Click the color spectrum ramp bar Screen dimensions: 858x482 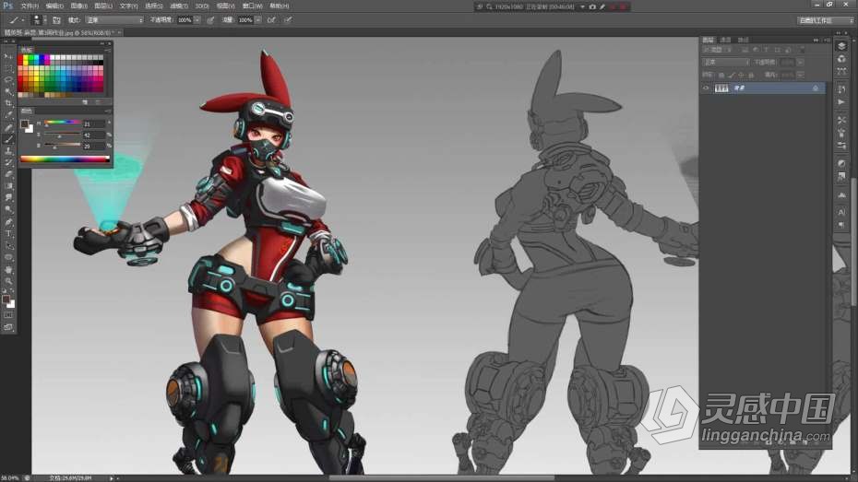(65, 159)
